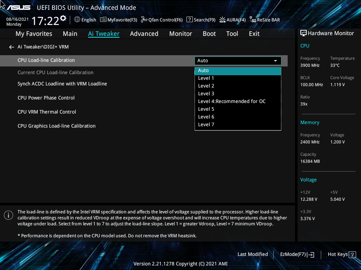Click the Hot Keys question mark icon
This screenshot has height=270, width=361.
(x=352, y=255)
